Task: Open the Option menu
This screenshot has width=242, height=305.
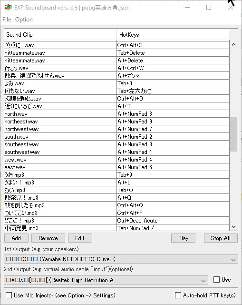Action: pos(24,20)
